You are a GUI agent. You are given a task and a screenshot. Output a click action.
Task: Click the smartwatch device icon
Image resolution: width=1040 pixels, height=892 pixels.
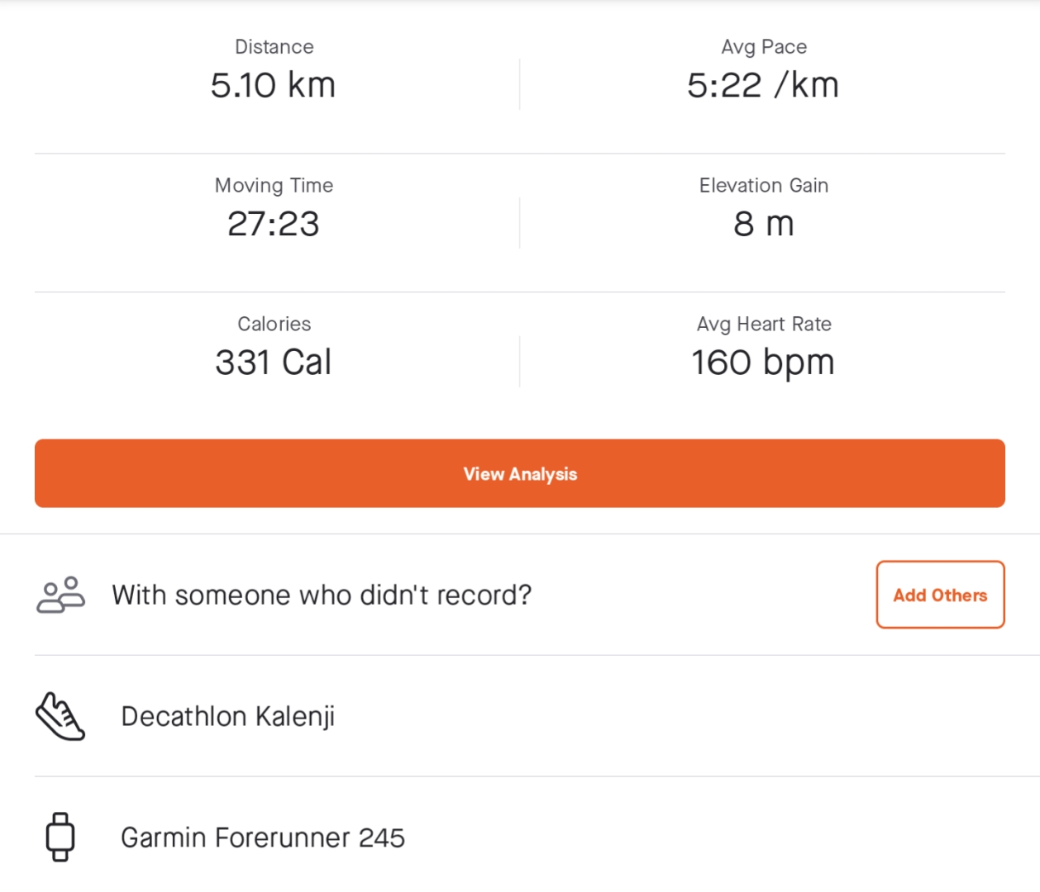(x=60, y=837)
